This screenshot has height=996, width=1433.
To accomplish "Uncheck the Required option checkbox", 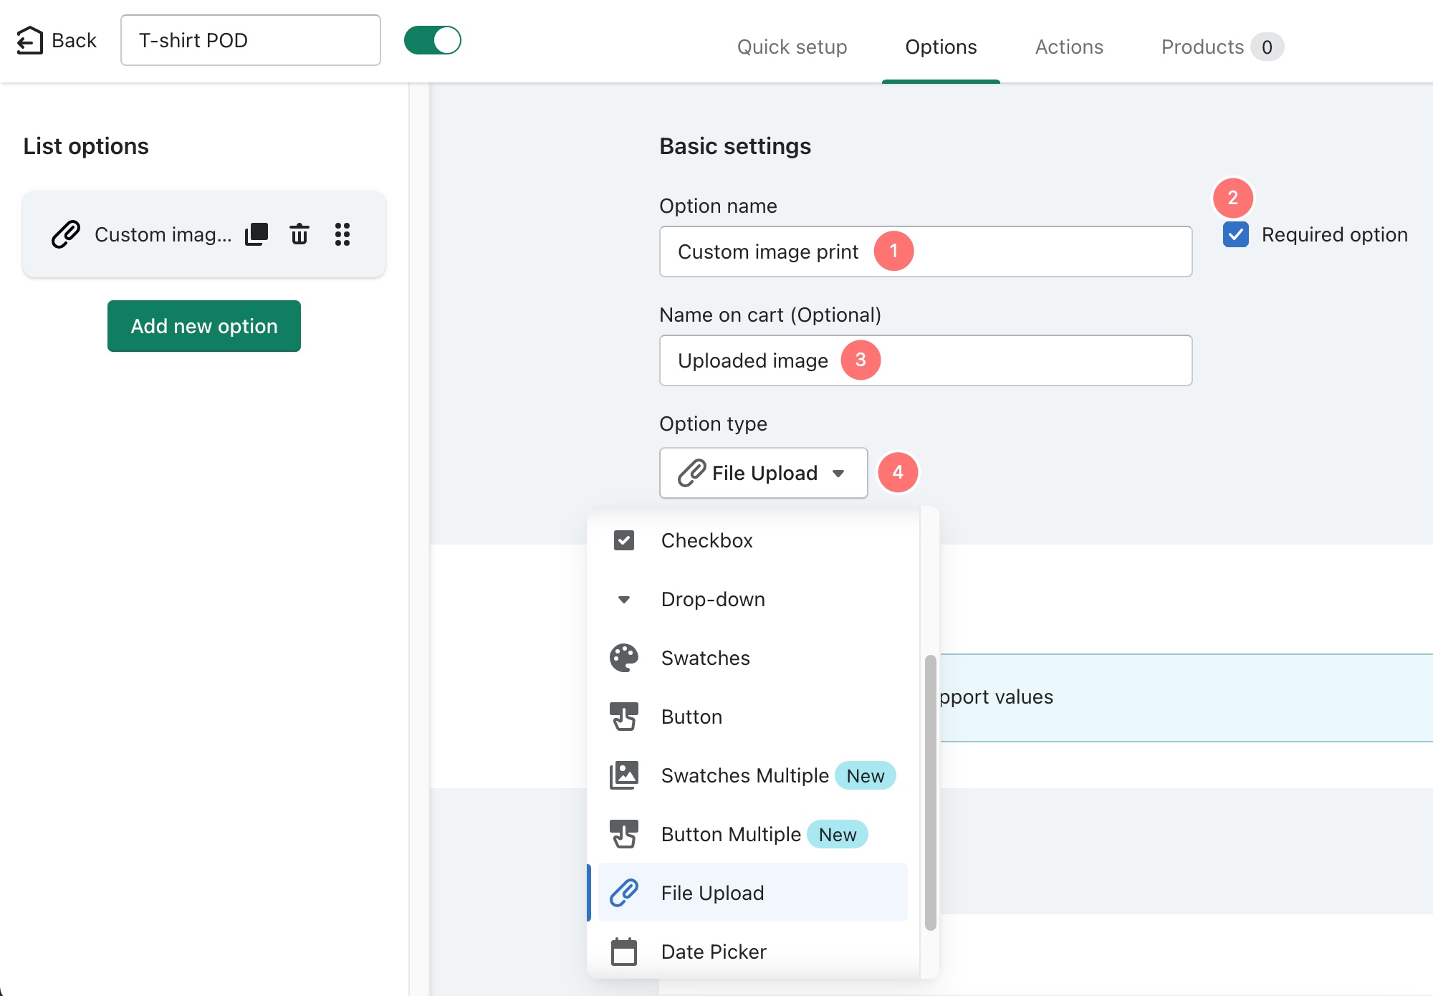I will pyautogui.click(x=1236, y=234).
